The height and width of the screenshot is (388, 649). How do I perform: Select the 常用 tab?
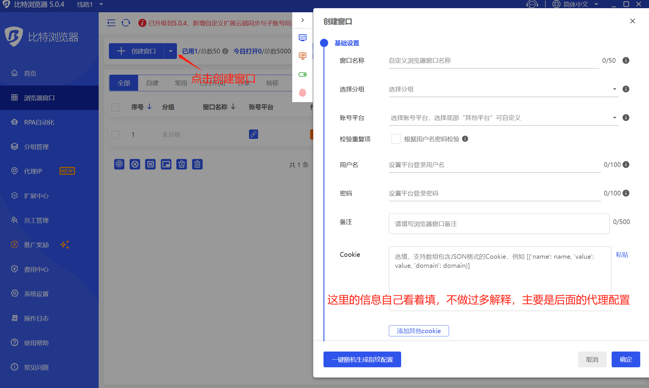181,83
